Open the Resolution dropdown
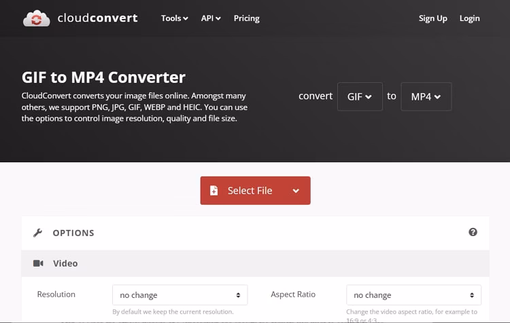This screenshot has width=510, height=323. coord(180,294)
